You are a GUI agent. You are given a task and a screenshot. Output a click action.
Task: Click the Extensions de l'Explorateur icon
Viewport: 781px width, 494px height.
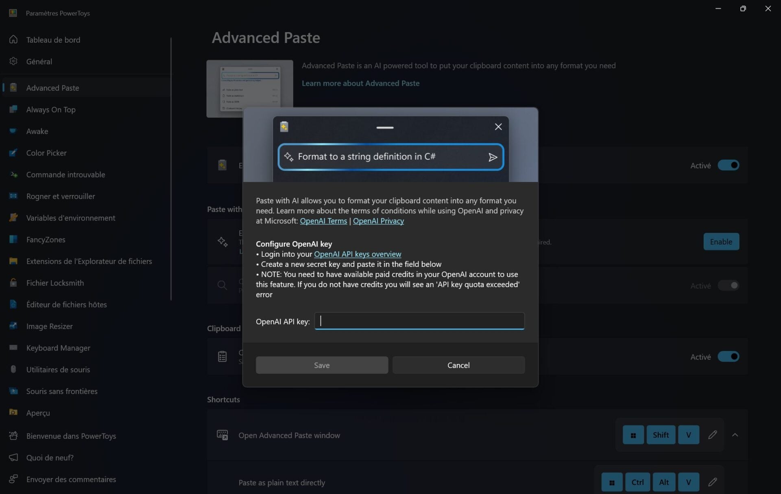(x=13, y=261)
